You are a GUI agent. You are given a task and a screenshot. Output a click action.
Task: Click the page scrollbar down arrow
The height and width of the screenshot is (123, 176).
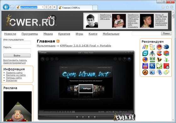[173, 120]
